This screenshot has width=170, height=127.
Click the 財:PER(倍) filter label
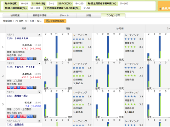click(11, 4)
